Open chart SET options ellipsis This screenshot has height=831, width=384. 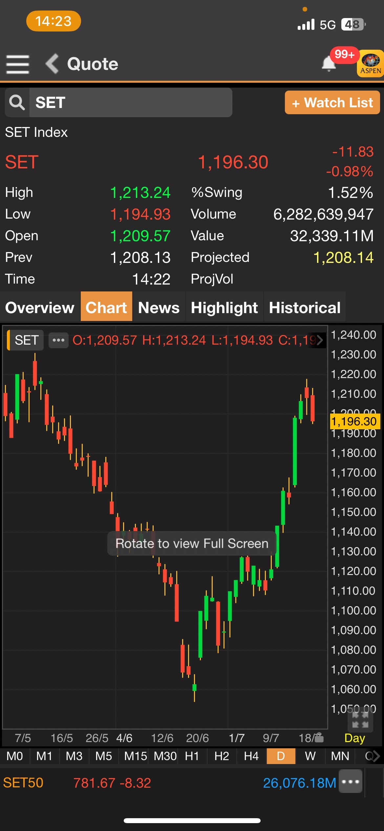tap(58, 340)
